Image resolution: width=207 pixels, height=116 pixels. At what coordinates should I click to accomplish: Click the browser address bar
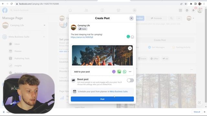[98, 4]
